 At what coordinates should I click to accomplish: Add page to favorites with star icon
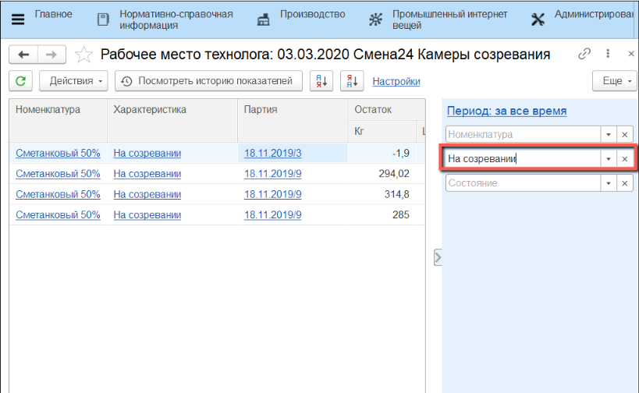pyautogui.click(x=83, y=55)
